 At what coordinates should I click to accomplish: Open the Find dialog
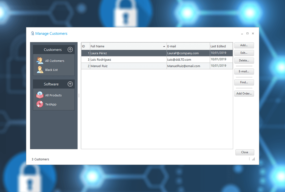(x=244, y=82)
